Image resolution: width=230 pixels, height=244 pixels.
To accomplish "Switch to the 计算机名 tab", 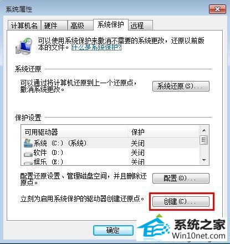I will click(x=24, y=26).
